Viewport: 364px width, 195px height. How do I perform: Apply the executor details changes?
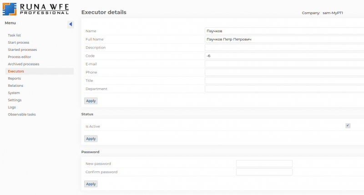pos(91,101)
